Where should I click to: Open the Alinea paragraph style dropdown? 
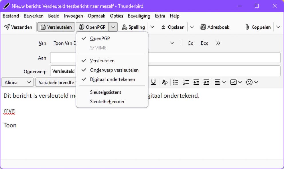tap(17, 82)
